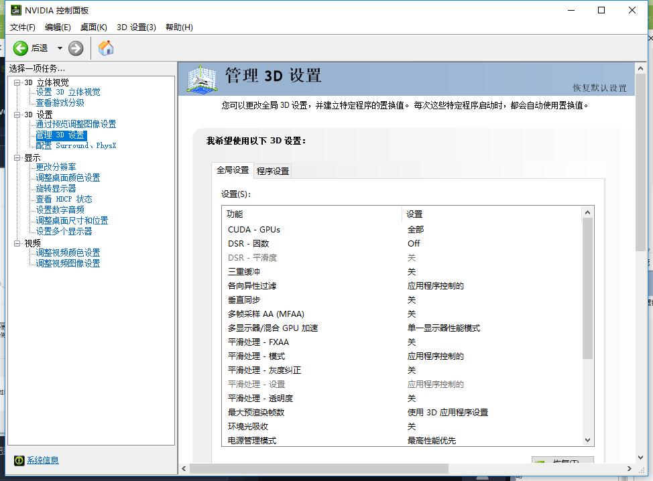Screen dimensions: 653x481
Task: Open 查看 HDCP 状态 task
Action: click(x=64, y=199)
